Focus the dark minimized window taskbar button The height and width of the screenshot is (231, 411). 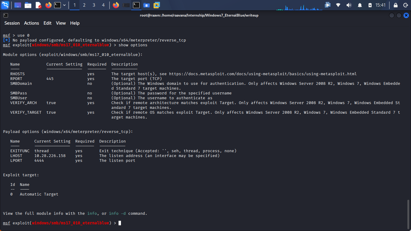tap(126, 5)
